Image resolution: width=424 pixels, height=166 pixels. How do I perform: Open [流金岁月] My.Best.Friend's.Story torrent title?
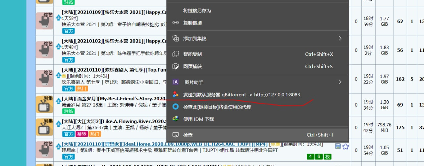[x=114, y=99]
